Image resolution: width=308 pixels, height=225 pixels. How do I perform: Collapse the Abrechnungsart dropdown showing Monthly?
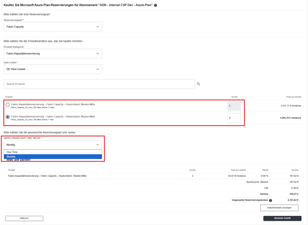coord(53,145)
